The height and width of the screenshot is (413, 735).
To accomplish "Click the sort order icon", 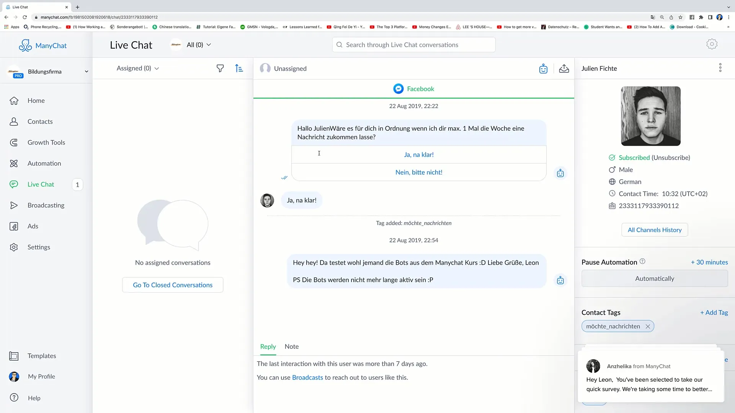I will pos(239,68).
